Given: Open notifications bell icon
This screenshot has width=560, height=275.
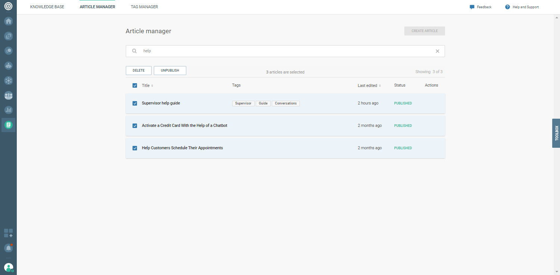Looking at the screenshot, I should (x=8, y=248).
